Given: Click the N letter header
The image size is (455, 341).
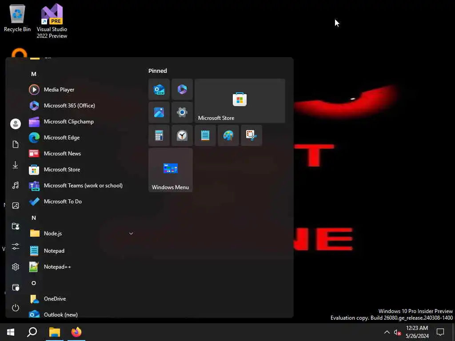Looking at the screenshot, I should 34,218.
